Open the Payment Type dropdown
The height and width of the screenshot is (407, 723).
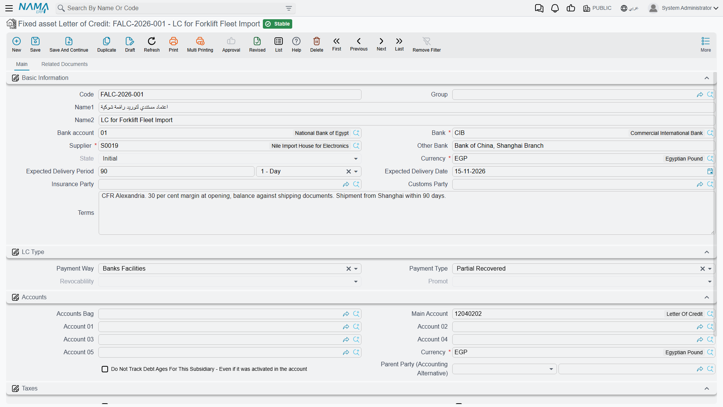[710, 269]
